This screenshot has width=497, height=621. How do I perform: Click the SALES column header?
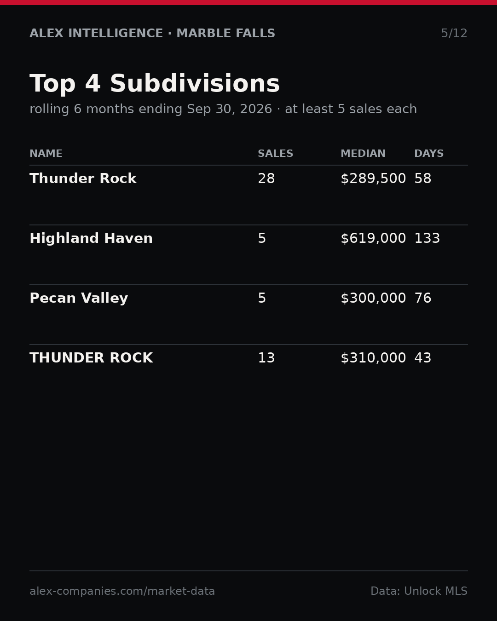[x=275, y=154]
